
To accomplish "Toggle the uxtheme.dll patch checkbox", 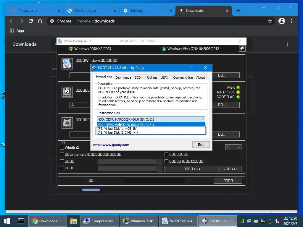I will (62, 154).
